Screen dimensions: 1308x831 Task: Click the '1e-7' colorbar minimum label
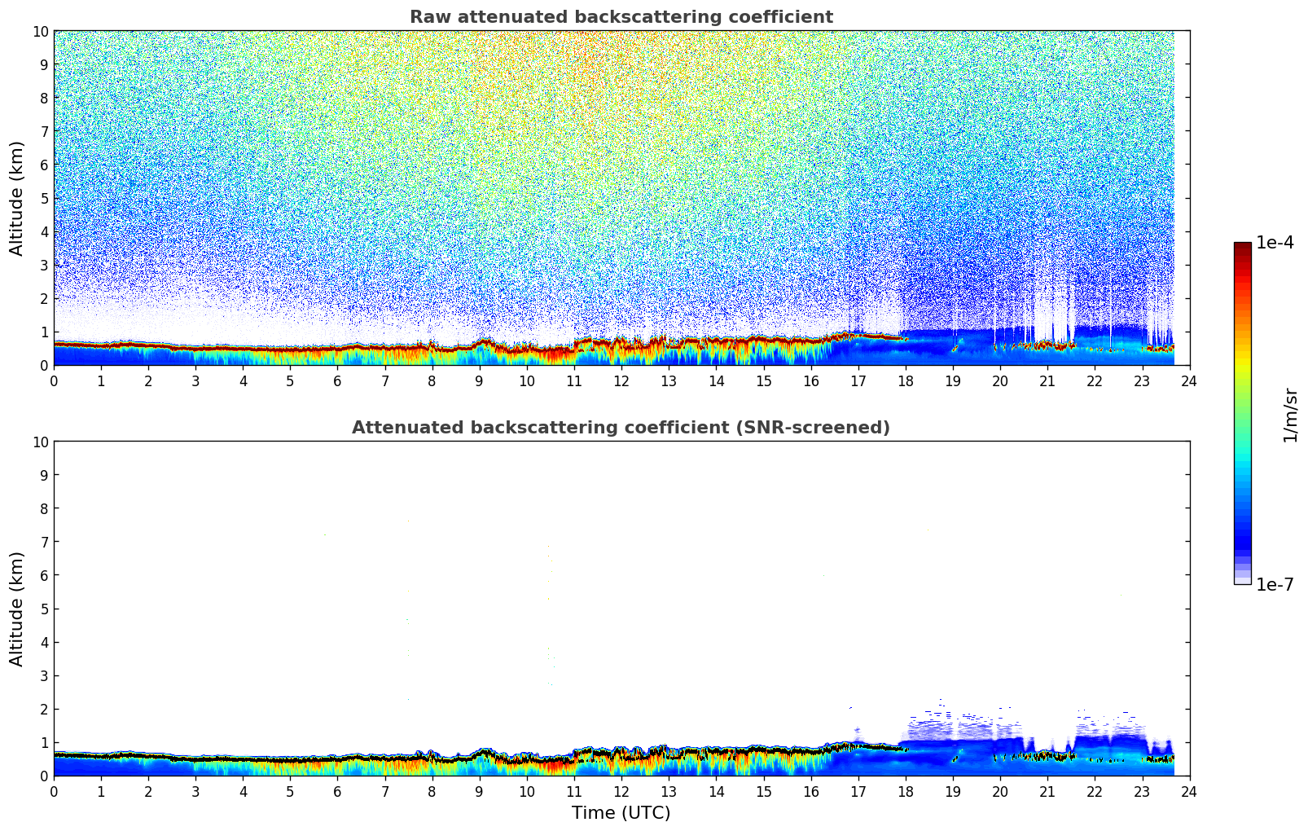(x=1275, y=584)
